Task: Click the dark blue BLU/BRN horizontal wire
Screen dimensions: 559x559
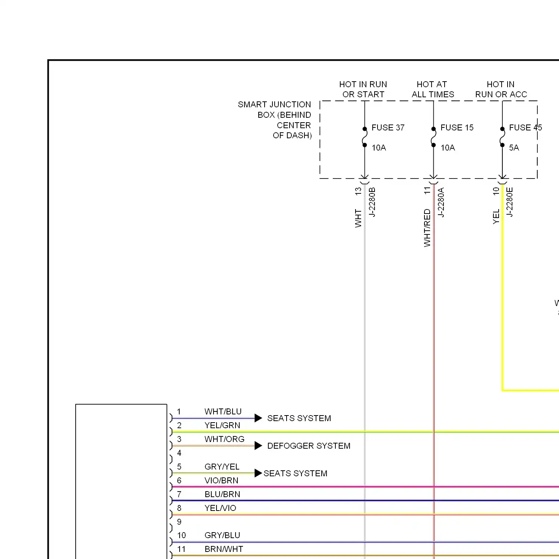Action: point(365,500)
